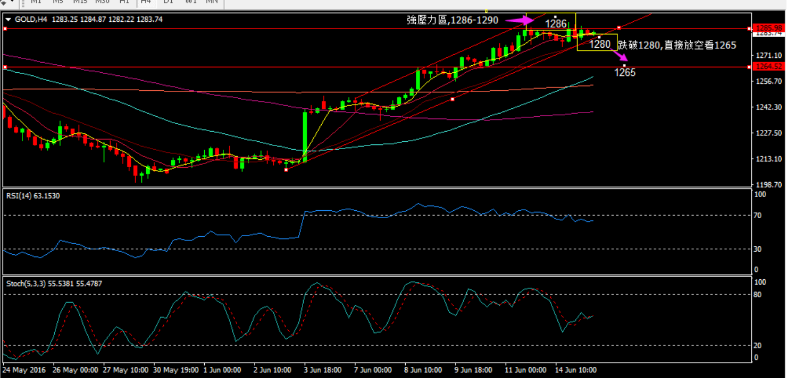This screenshot has width=787, height=378.
Task: Click the 2 Jun 10:00 time label
Action: 271,370
